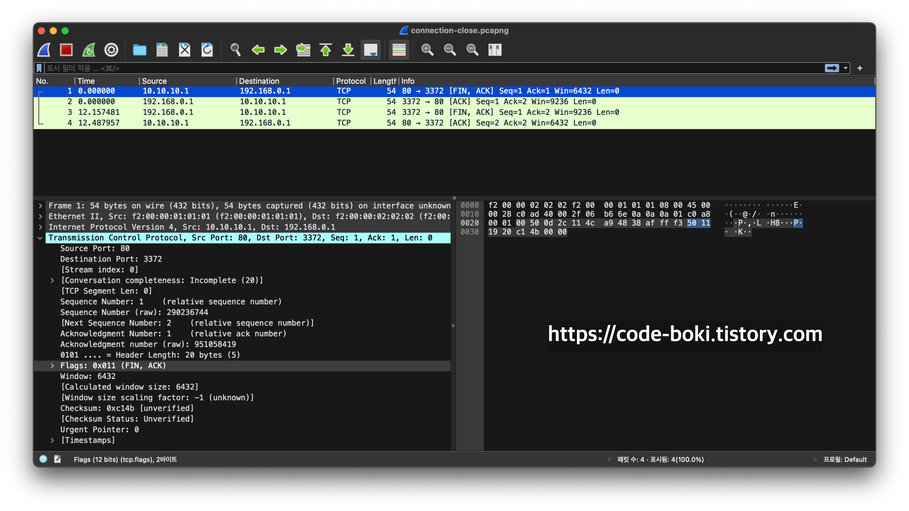
Task: Click the expert info circle in status bar
Action: pyautogui.click(x=43, y=459)
